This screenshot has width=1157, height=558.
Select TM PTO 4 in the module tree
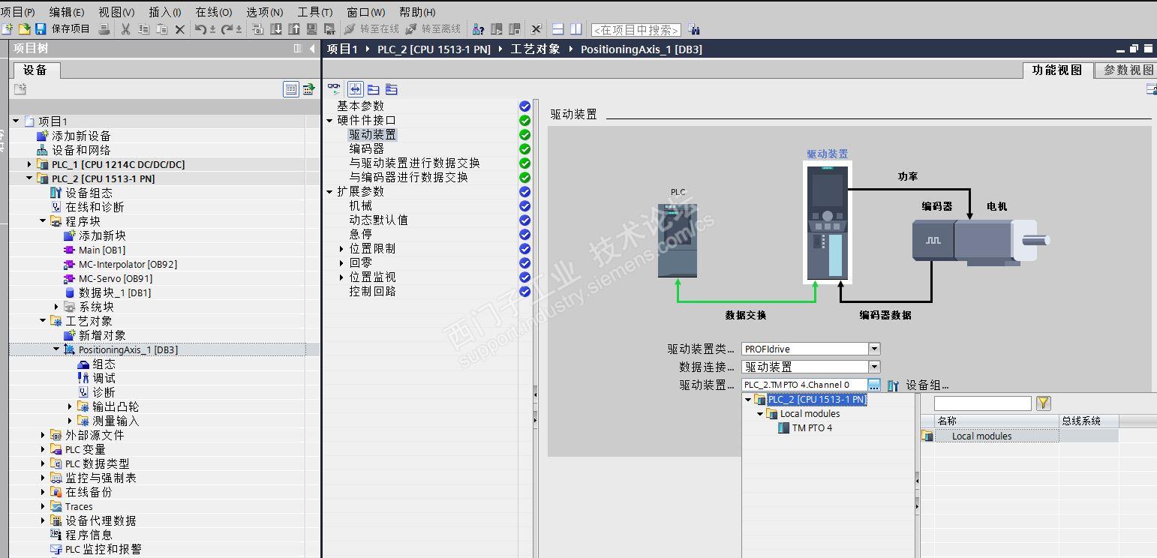point(812,428)
